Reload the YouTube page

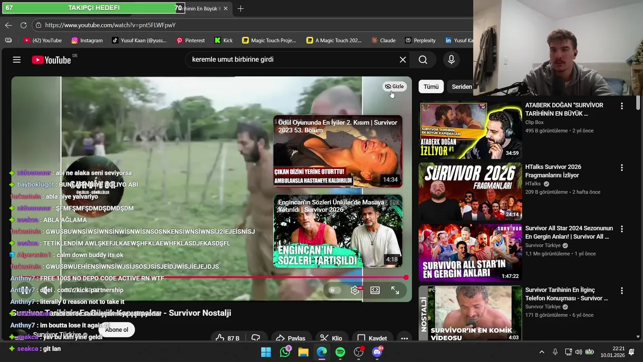(24, 25)
